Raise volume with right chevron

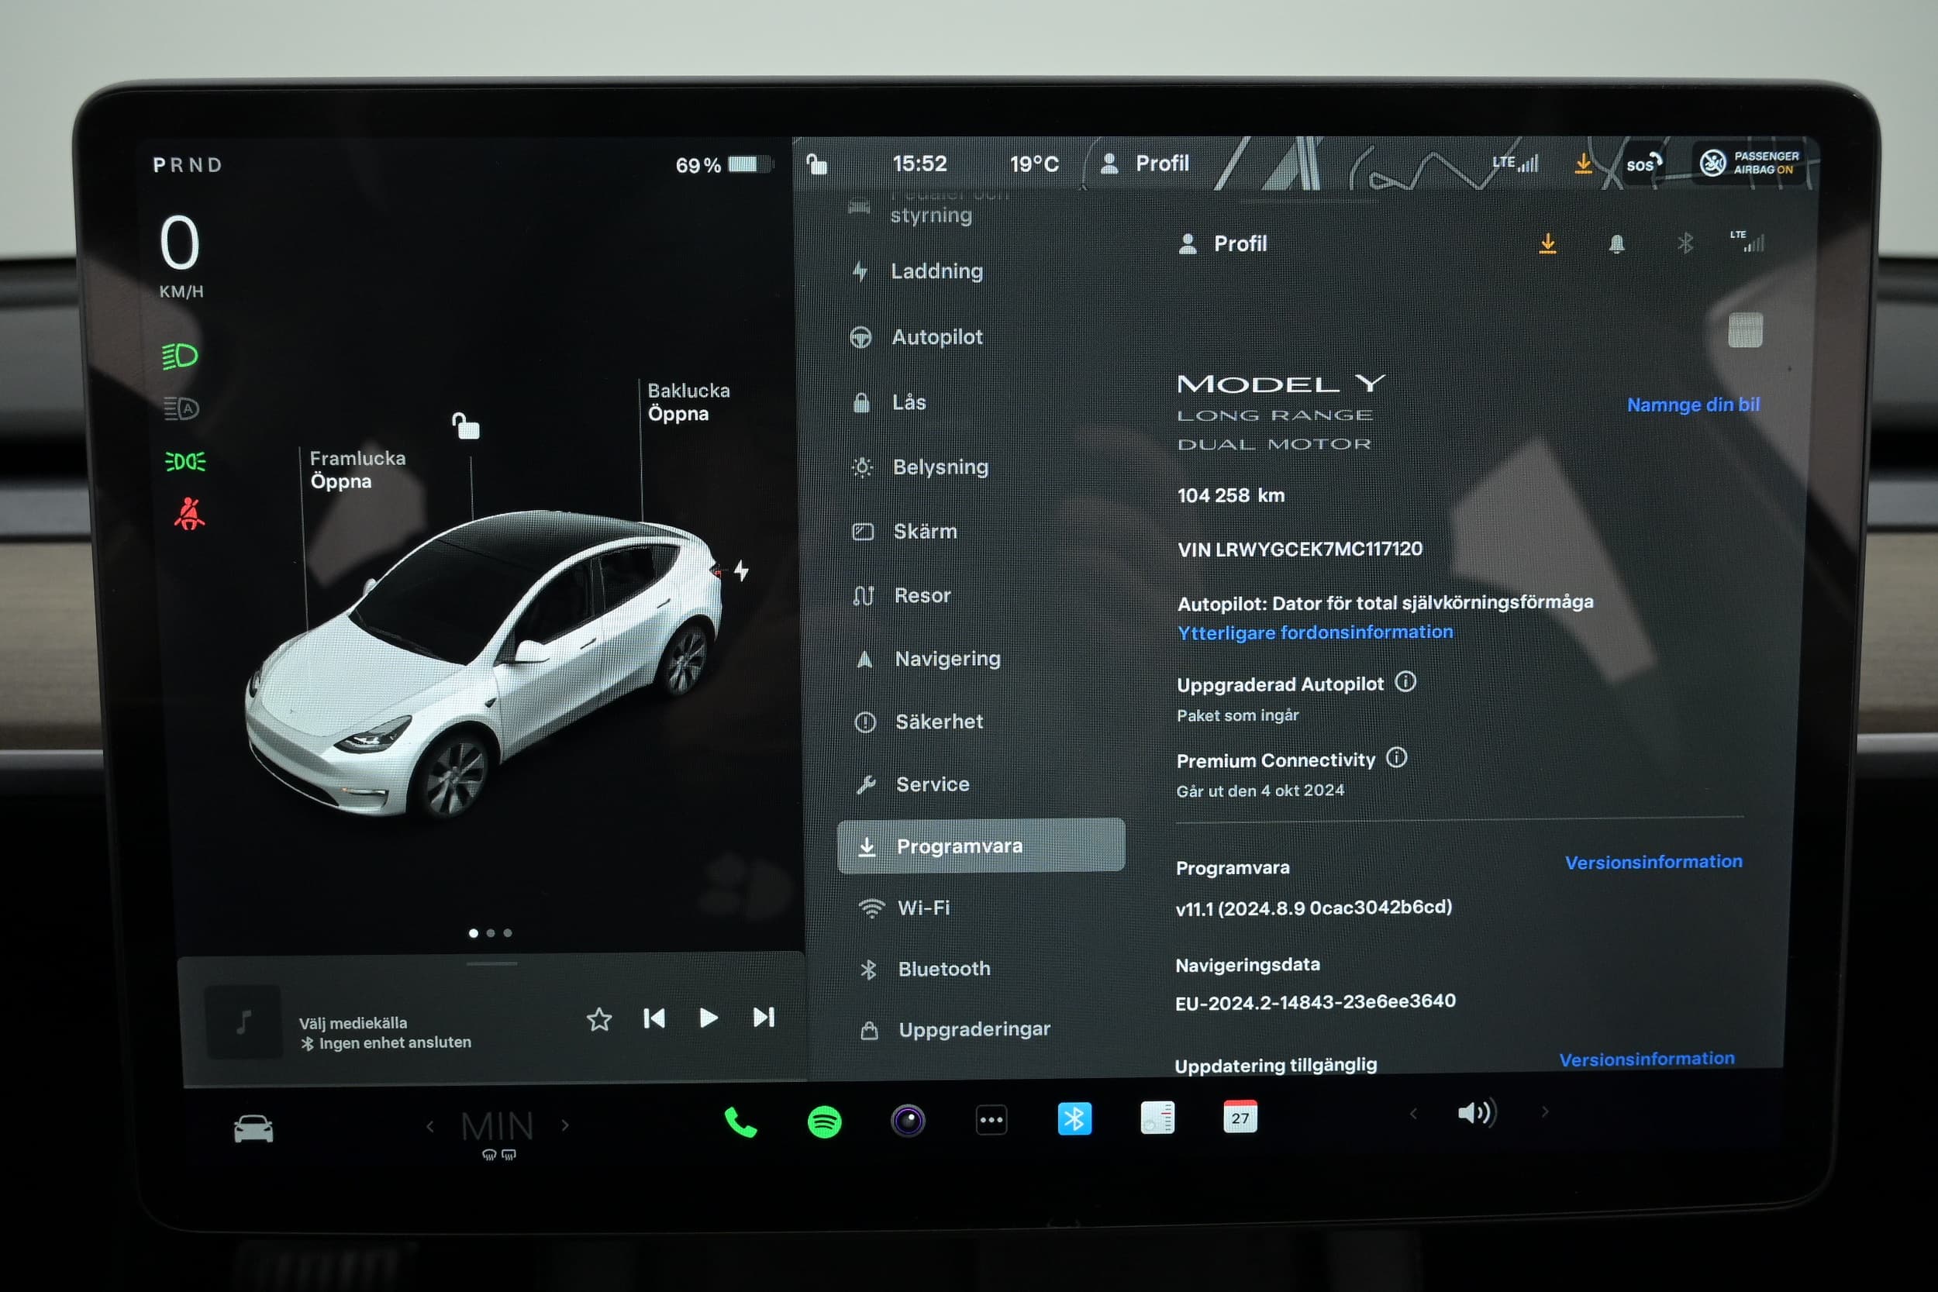click(1545, 1112)
